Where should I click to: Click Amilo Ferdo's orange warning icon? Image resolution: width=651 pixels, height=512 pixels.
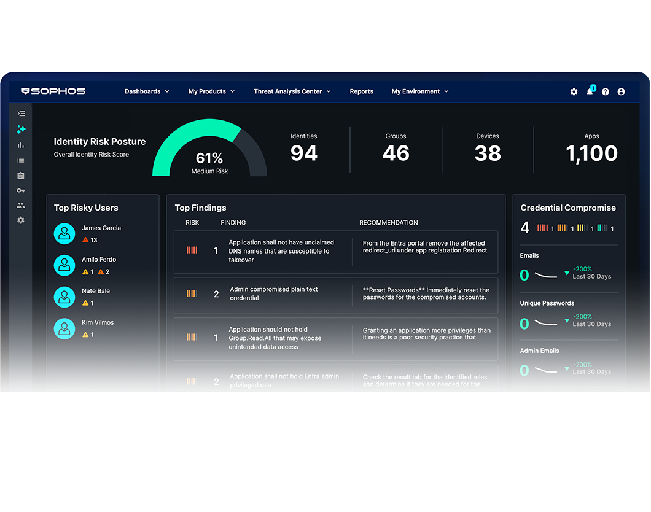[x=101, y=272]
